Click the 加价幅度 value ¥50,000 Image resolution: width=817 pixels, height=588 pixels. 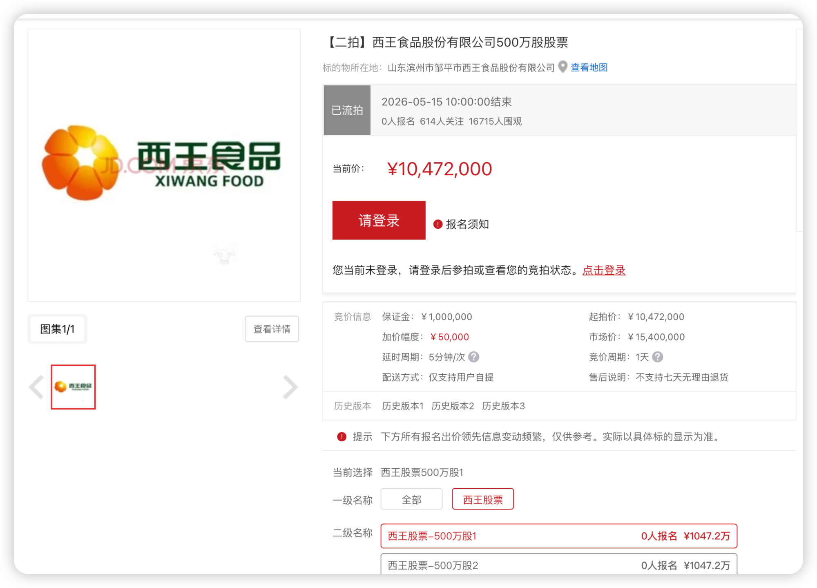pos(449,337)
